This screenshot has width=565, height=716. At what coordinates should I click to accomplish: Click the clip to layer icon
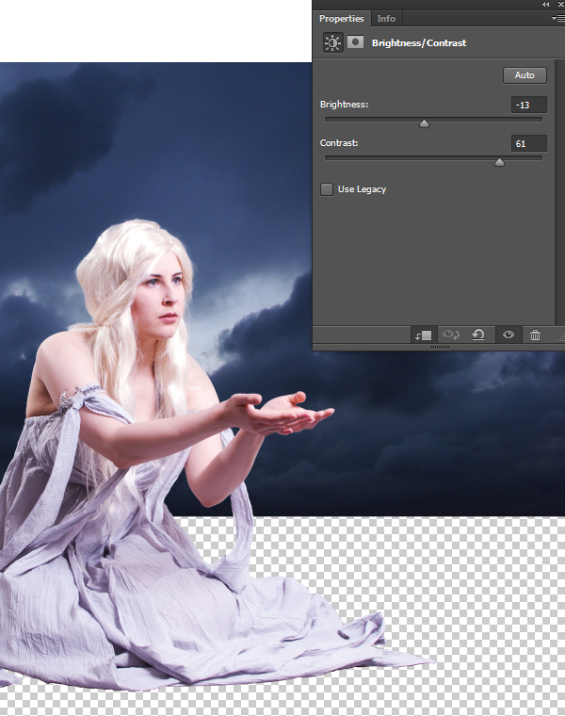point(422,334)
